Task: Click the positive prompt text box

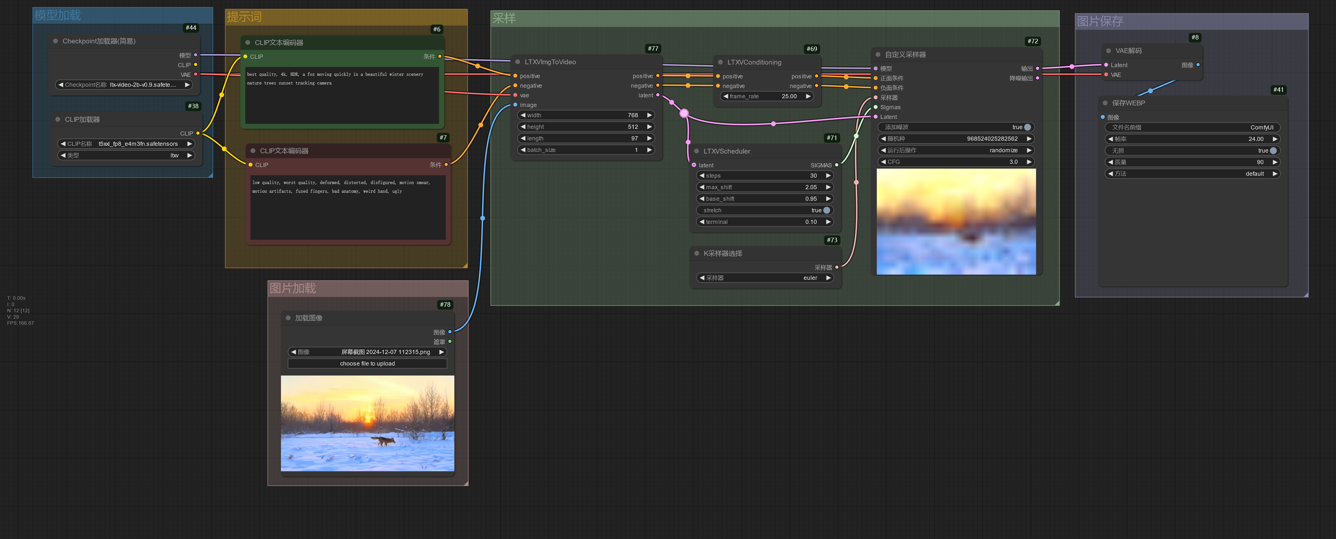Action: [x=342, y=96]
